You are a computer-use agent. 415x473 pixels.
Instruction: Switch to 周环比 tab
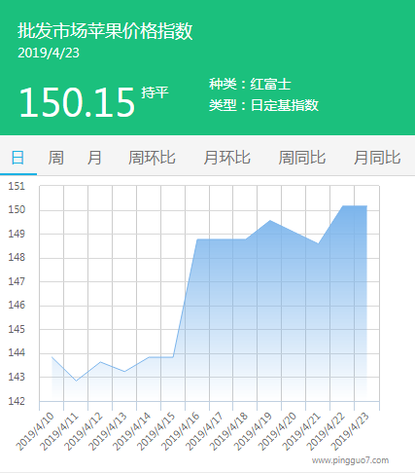152,158
